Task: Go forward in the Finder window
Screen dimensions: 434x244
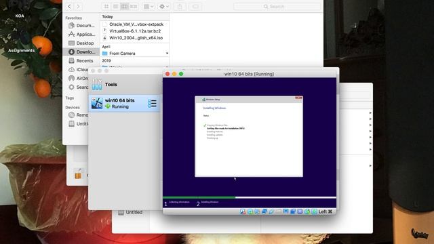Action: (78, 6)
